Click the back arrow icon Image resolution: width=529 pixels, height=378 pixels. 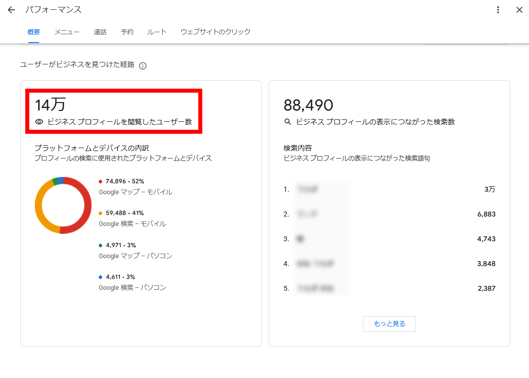[x=11, y=10]
